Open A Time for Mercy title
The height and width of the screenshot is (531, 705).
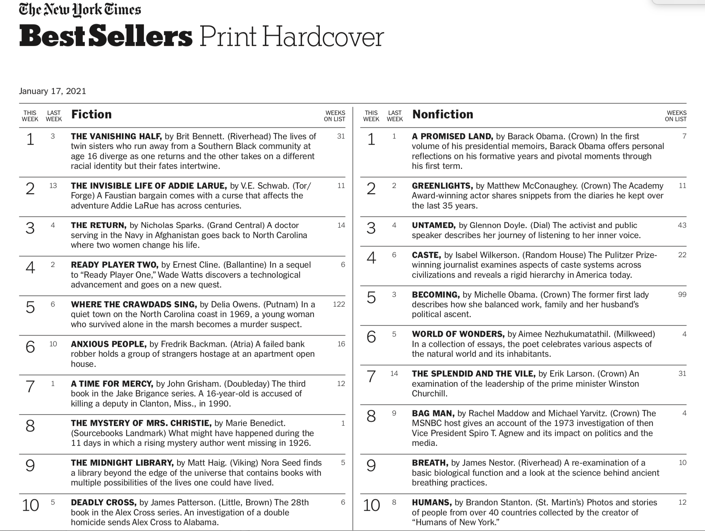[112, 384]
